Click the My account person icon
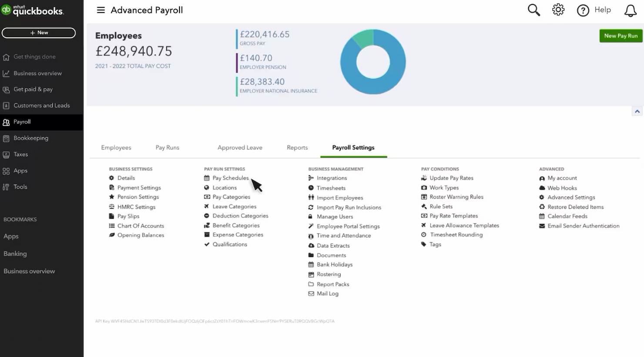The image size is (644, 357). point(542,178)
